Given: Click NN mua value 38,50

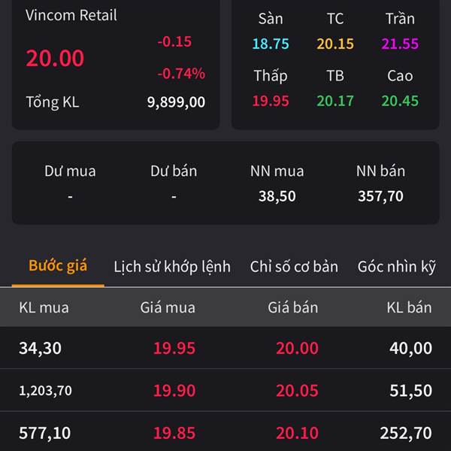Looking at the screenshot, I should (277, 196).
